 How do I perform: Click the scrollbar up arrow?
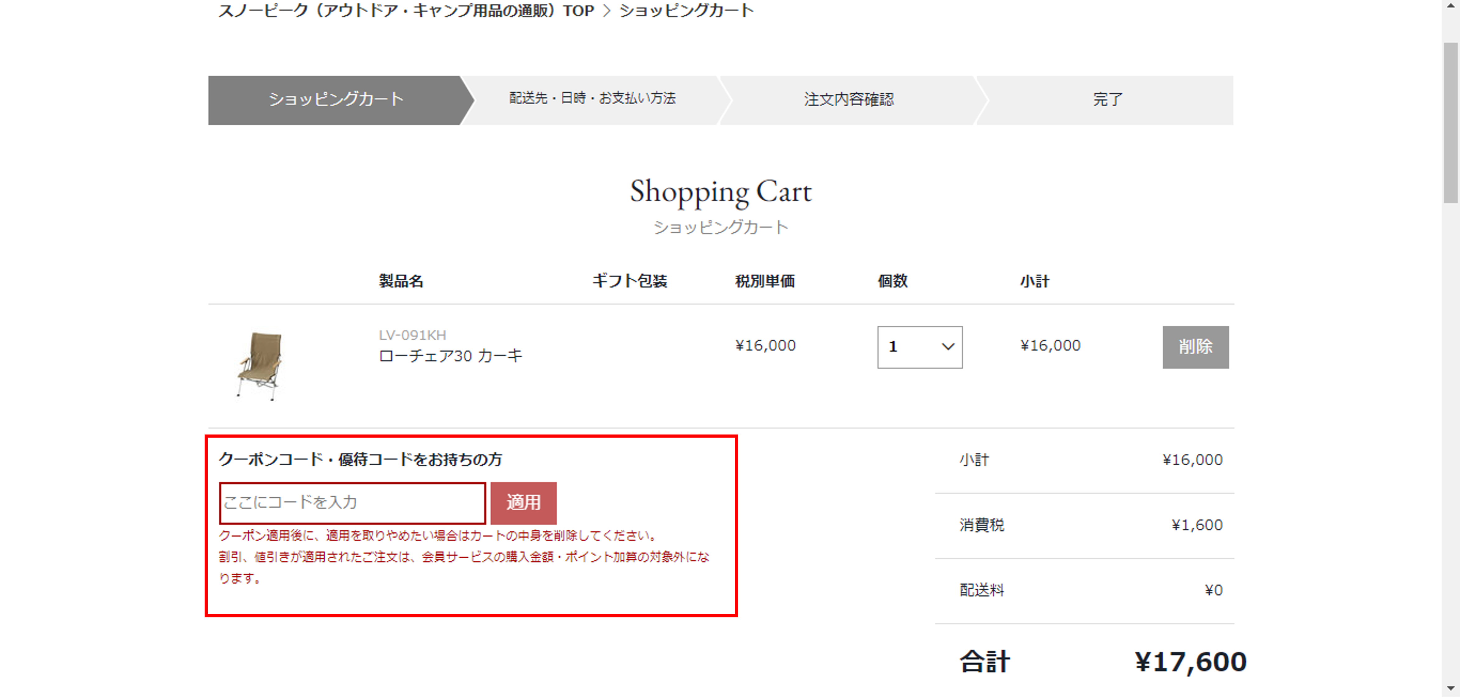coord(1450,6)
